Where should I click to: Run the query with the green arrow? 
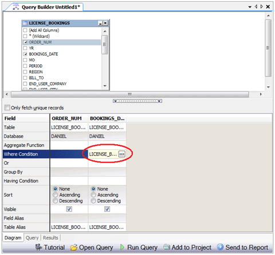(x=122, y=247)
